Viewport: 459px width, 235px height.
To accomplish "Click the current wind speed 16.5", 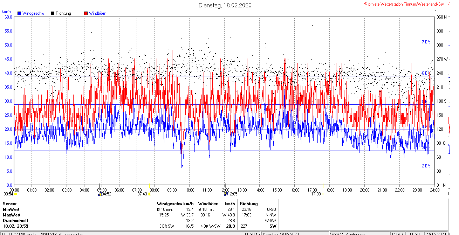I will click(x=189, y=226).
